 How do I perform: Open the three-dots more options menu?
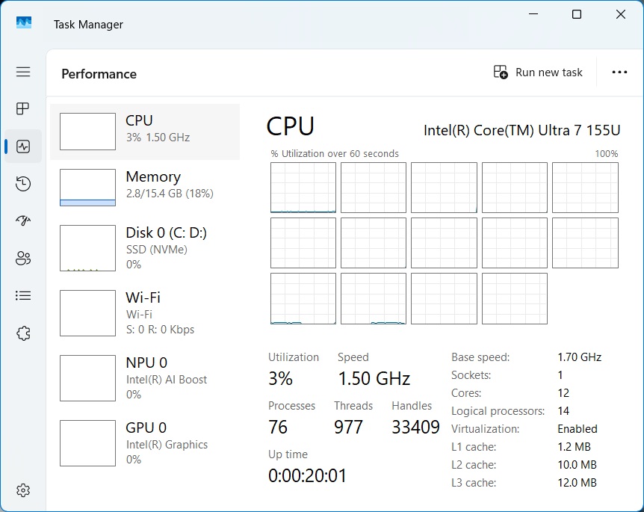[x=619, y=73]
